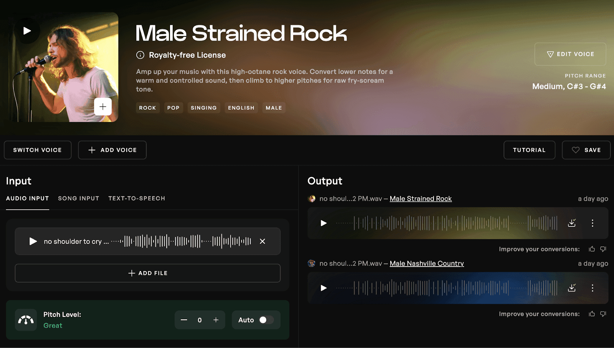Image resolution: width=614 pixels, height=348 pixels.
Task: Click the Add Voice button
Action: click(x=112, y=150)
